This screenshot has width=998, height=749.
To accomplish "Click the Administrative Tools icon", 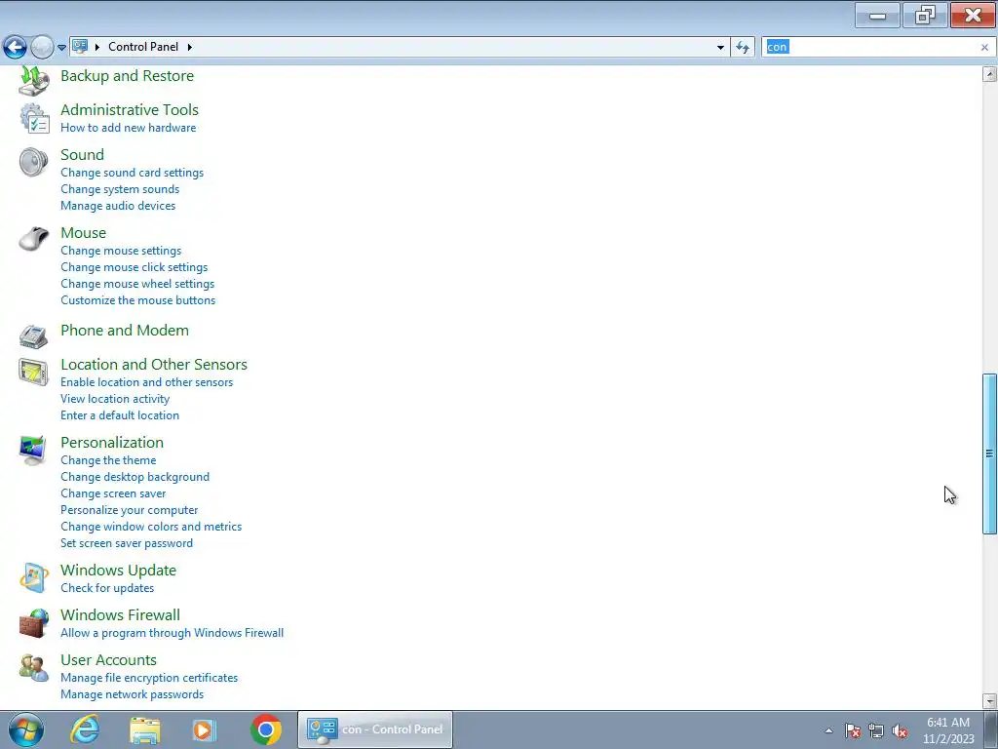I will pyautogui.click(x=33, y=118).
